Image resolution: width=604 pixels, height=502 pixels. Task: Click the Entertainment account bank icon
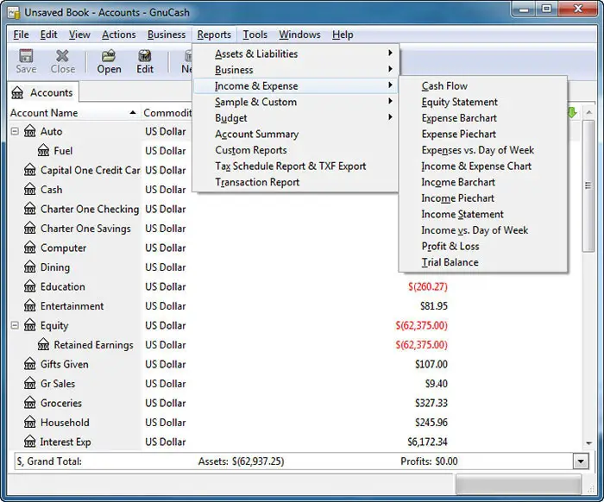pyautogui.click(x=30, y=305)
